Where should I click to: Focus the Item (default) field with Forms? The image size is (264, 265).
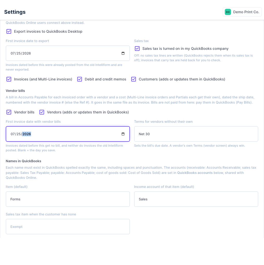[68, 199]
